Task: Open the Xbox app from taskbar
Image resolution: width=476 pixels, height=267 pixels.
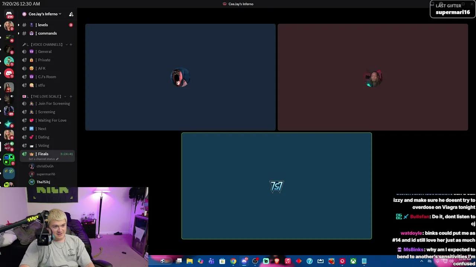Action: pos(353,261)
